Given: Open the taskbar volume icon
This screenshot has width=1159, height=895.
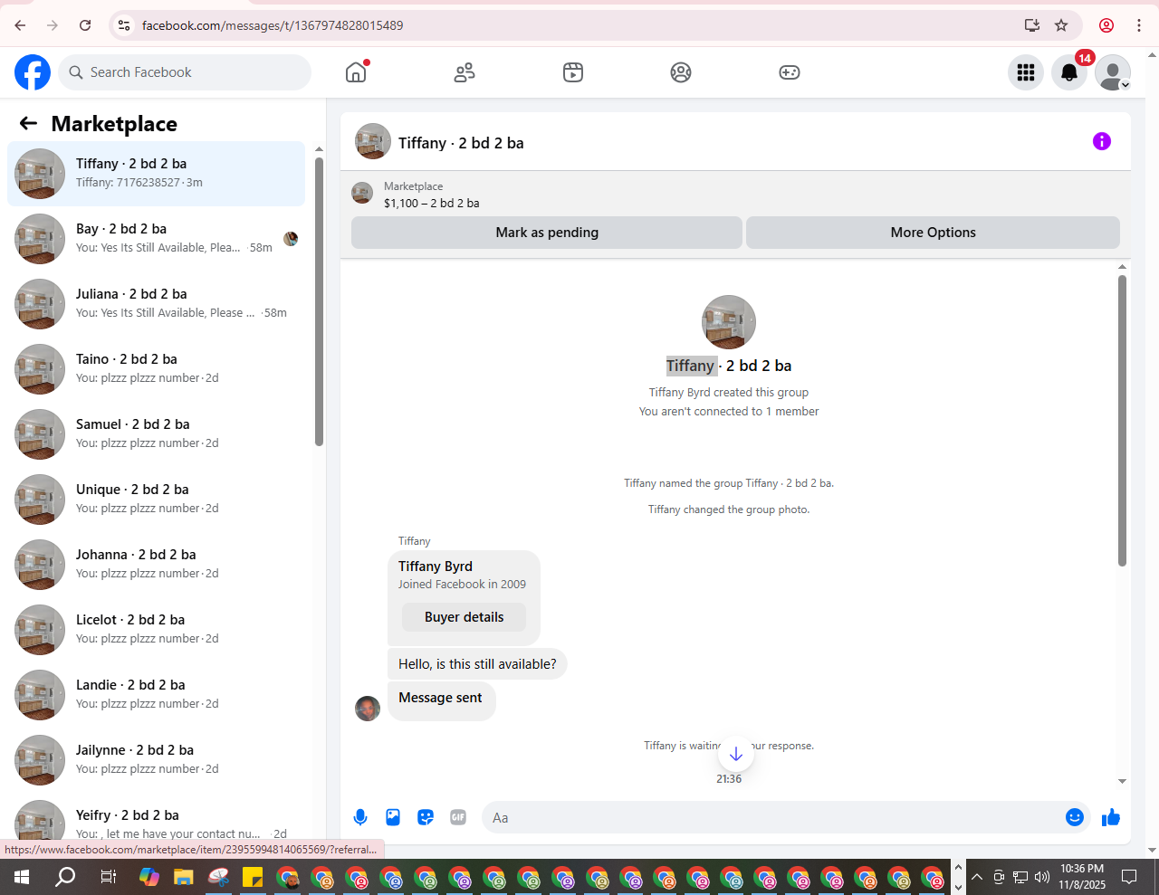Looking at the screenshot, I should pos(1042,877).
